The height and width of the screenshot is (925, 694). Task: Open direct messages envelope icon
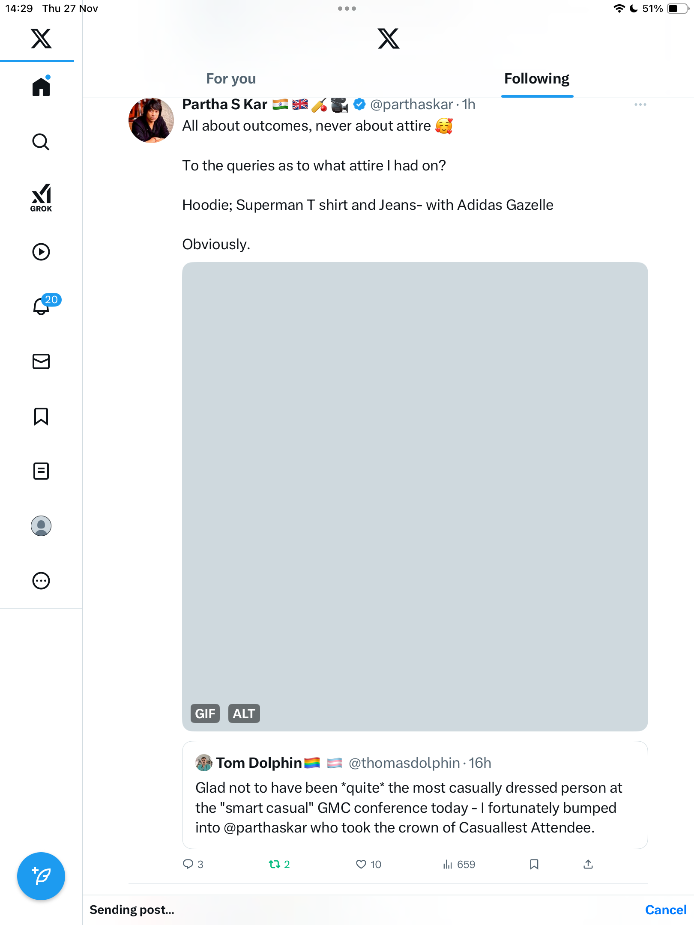point(41,361)
